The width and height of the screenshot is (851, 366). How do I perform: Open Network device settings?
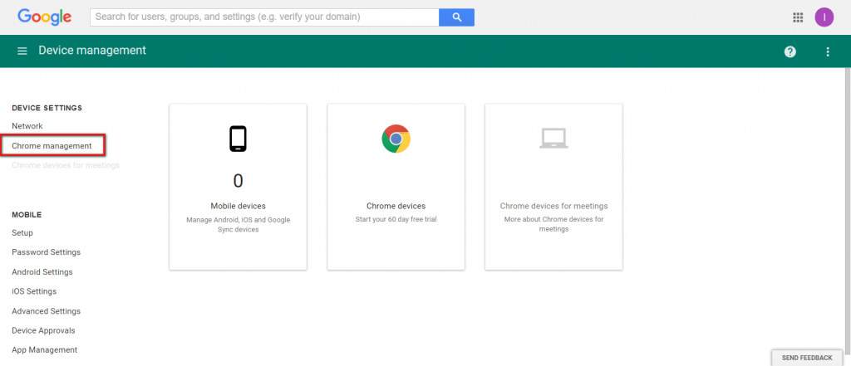(x=27, y=126)
